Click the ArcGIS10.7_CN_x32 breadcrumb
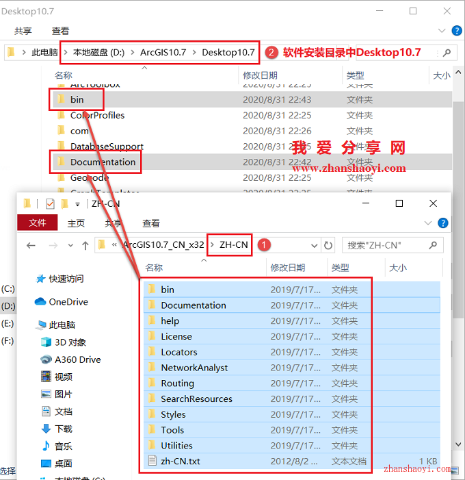The width and height of the screenshot is (465, 480). click(x=163, y=245)
